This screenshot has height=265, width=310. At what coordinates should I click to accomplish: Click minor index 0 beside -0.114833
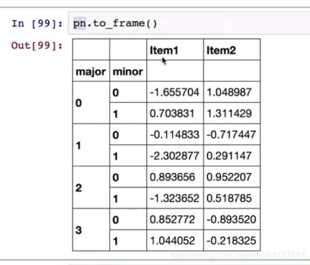[116, 135]
